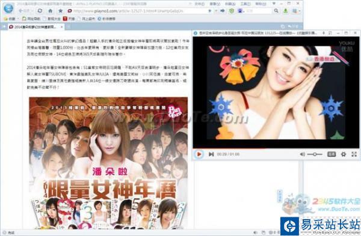361x236 pixels.
Task: Open the home page with the house icon
Action: click(x=51, y=11)
